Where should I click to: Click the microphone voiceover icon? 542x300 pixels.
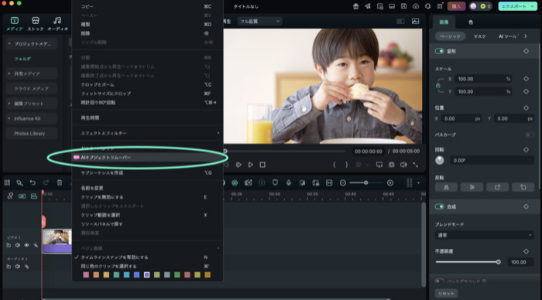click(x=289, y=182)
